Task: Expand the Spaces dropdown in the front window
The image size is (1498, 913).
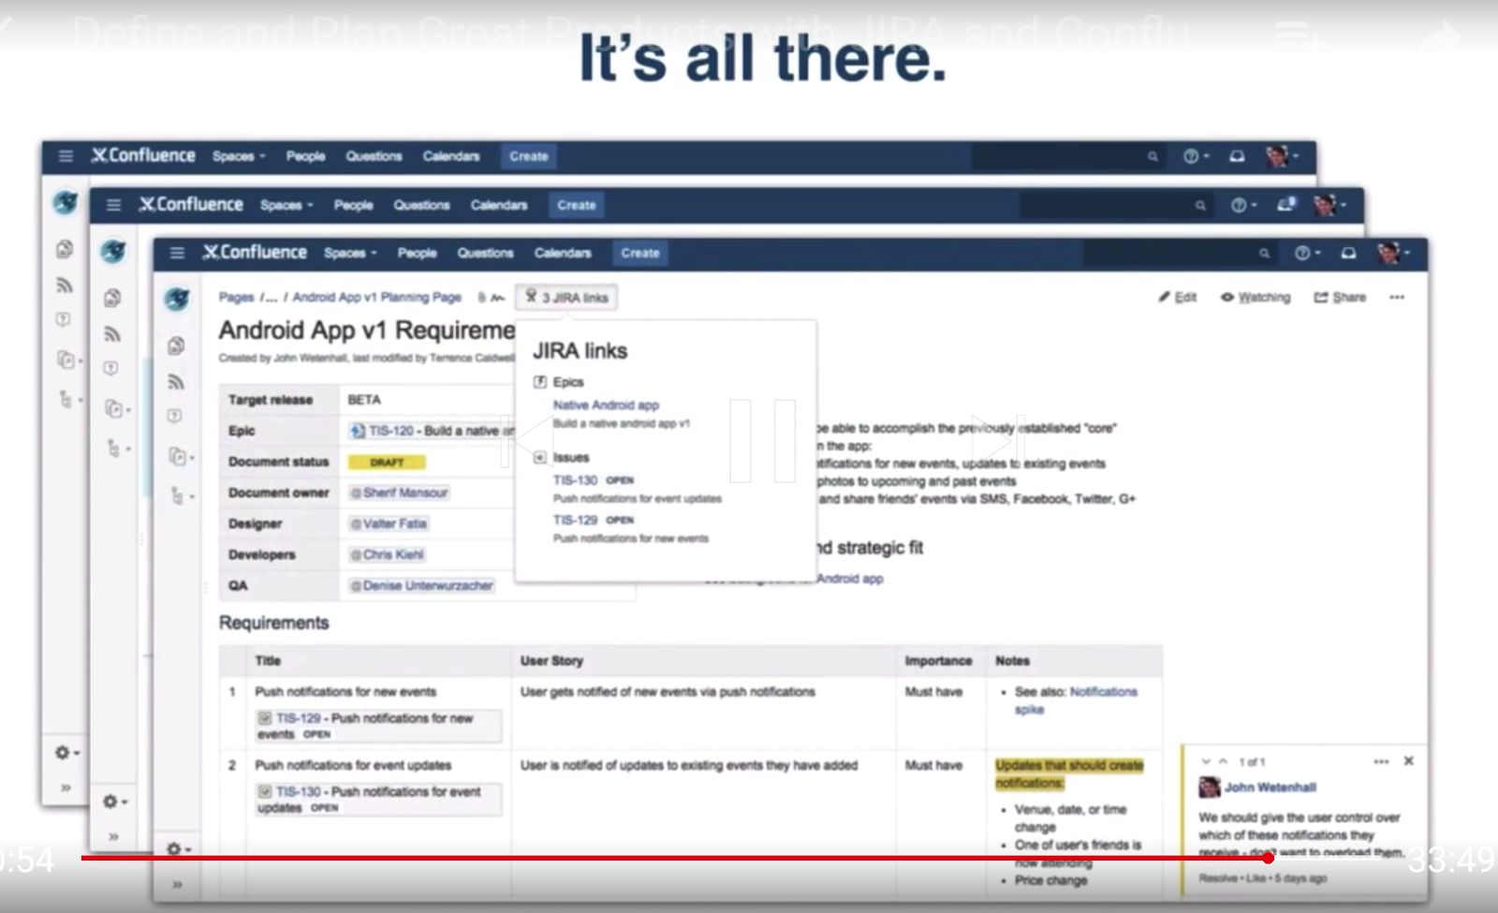Action: pos(350,253)
